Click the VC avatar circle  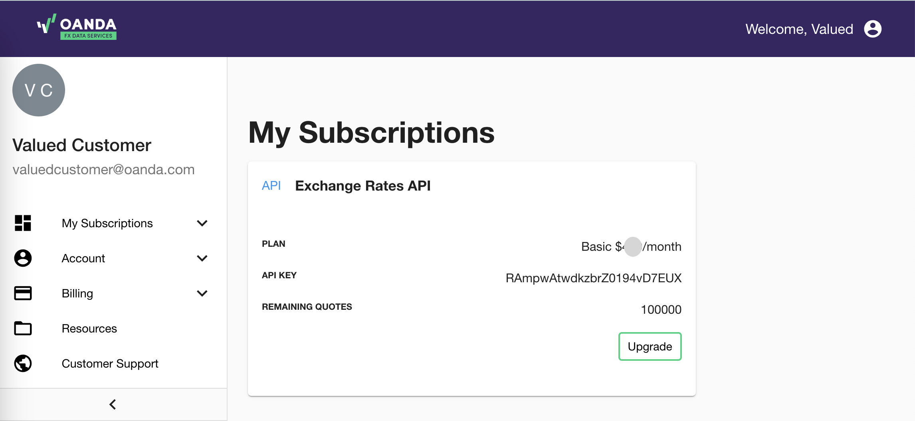pyautogui.click(x=39, y=90)
